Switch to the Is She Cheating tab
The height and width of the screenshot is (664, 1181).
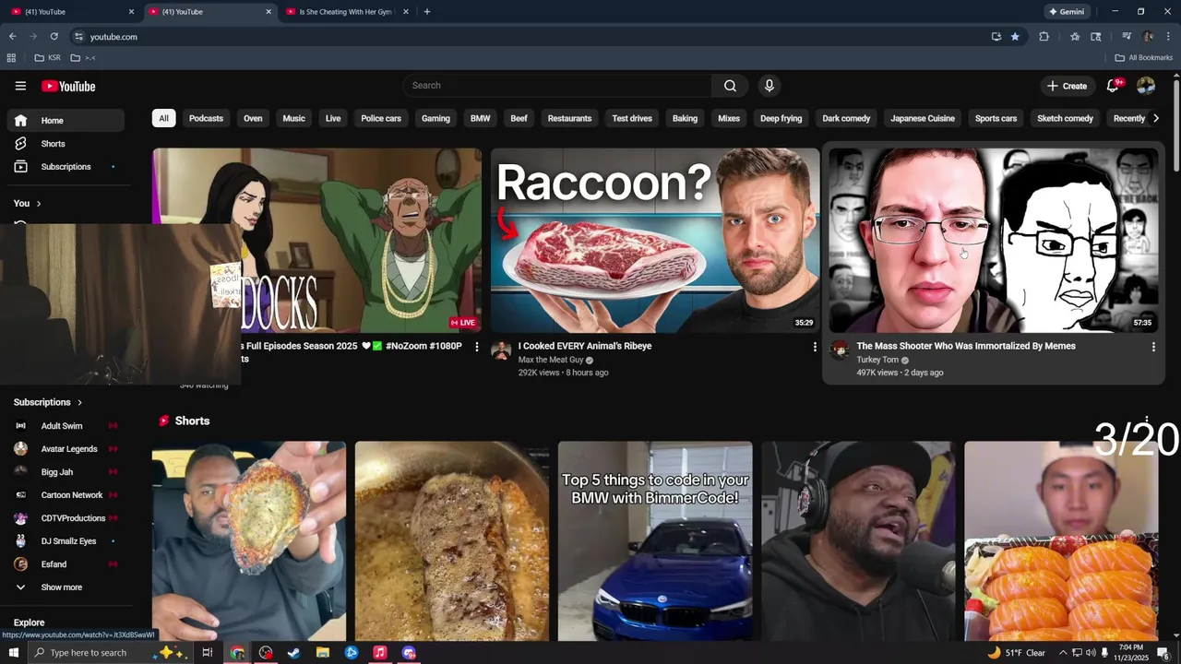(x=346, y=12)
